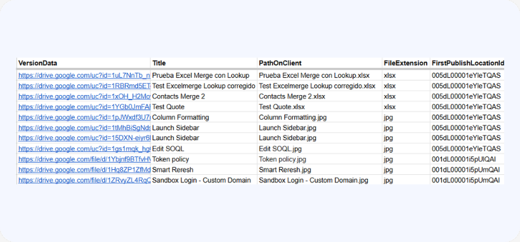Open the drive link with id 1RBRmd5ET
The height and width of the screenshot is (242, 520).
point(84,86)
